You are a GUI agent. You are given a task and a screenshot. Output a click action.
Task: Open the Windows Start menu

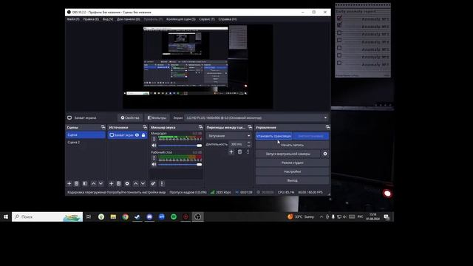tap(6, 216)
